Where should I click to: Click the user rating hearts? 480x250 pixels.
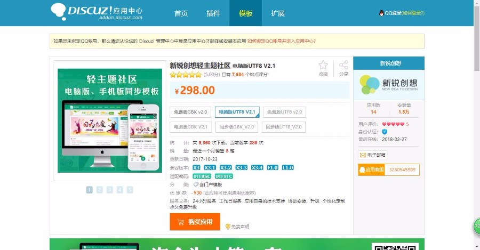[393, 124]
